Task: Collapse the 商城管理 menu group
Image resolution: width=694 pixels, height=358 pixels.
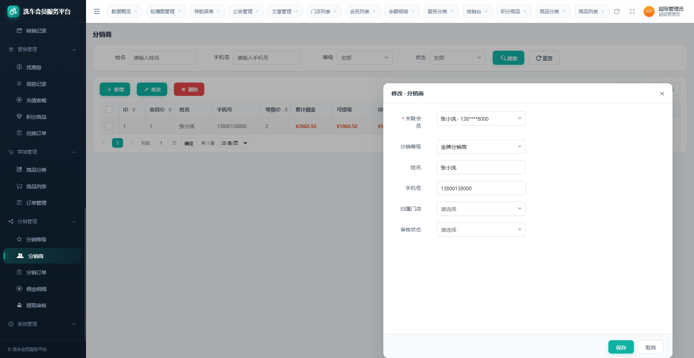Action: (43, 152)
